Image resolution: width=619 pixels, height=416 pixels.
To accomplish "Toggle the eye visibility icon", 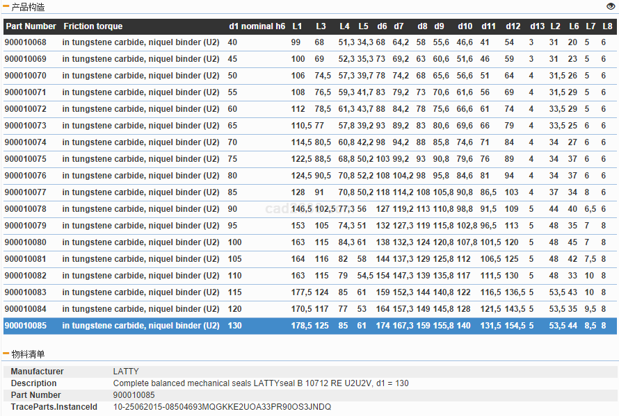I will pyautogui.click(x=611, y=6).
